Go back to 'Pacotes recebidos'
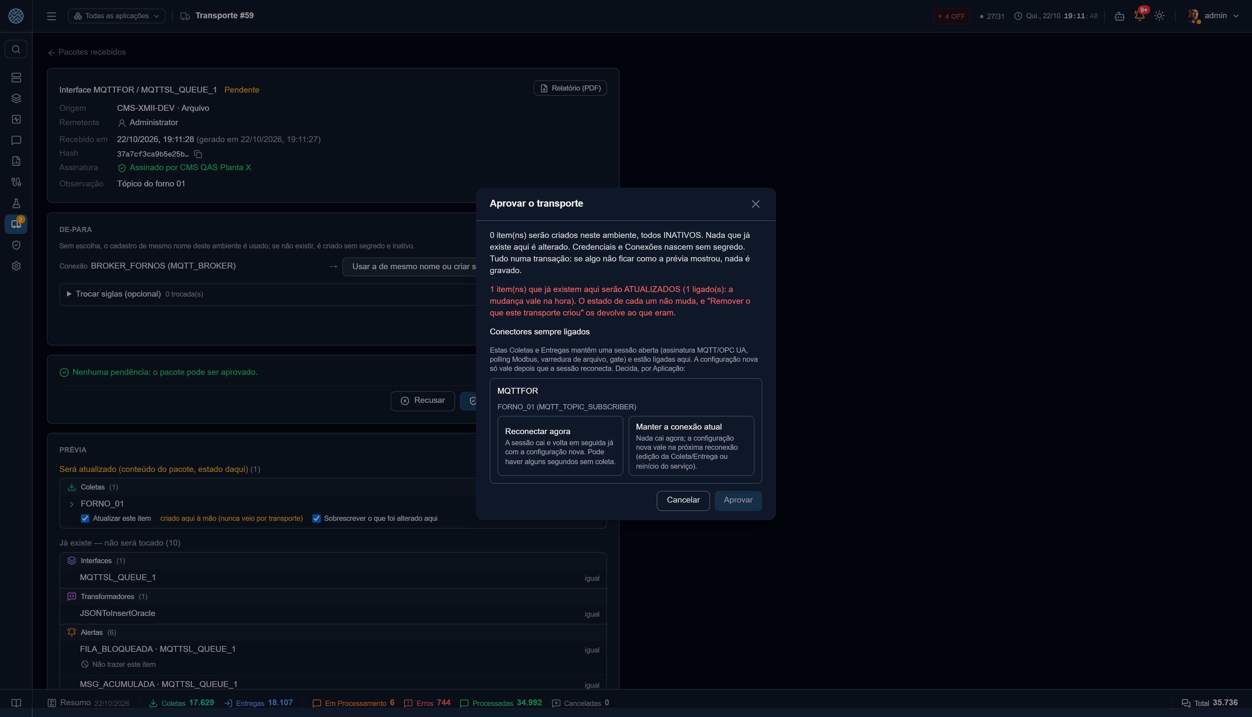This screenshot has width=1252, height=717. click(87, 52)
